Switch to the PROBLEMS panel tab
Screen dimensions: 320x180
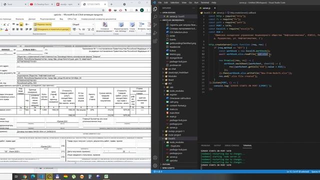pyautogui.click(x=205, y=145)
